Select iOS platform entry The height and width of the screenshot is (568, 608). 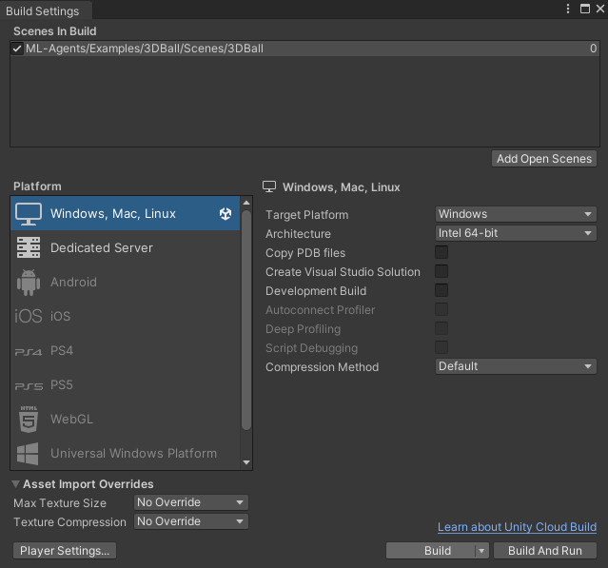[x=126, y=316]
